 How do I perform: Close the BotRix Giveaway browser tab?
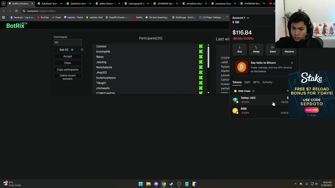tap(32, 4)
